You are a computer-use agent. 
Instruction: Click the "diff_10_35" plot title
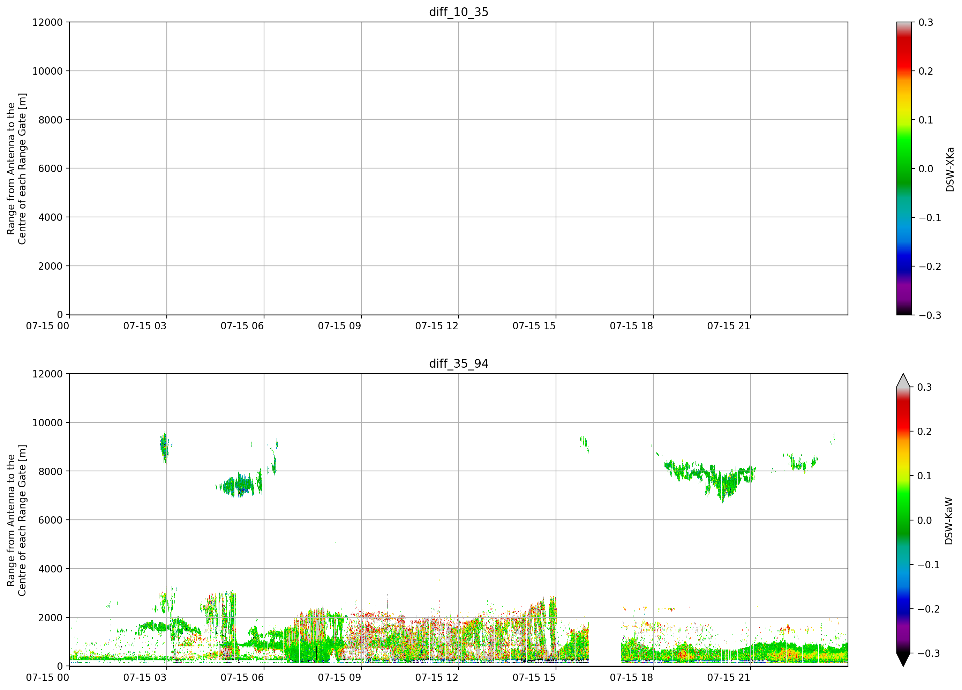tap(459, 12)
